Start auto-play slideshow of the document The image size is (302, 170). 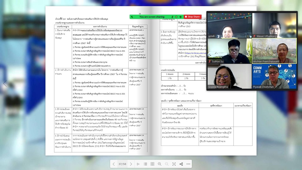138,164
